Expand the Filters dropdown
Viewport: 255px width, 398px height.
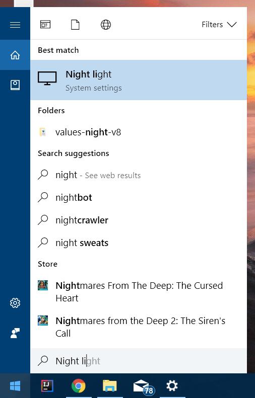tap(219, 25)
